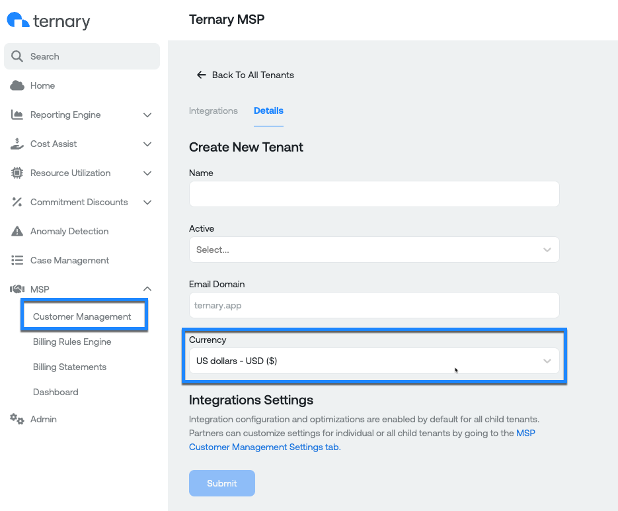Click the Case Management list icon
This screenshot has height=511, width=618.
click(x=17, y=260)
